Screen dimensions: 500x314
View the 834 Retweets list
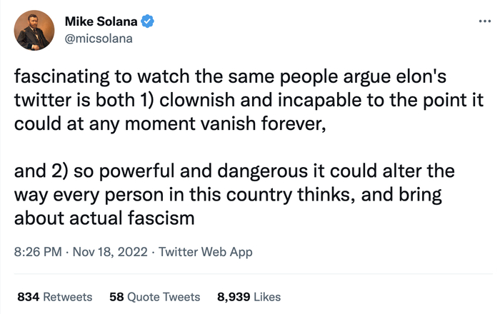tap(54, 296)
